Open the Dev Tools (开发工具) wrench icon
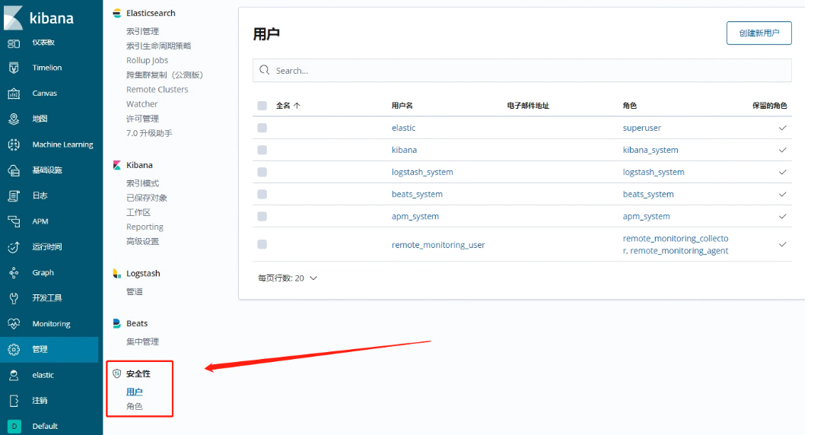The image size is (814, 435). click(x=14, y=298)
